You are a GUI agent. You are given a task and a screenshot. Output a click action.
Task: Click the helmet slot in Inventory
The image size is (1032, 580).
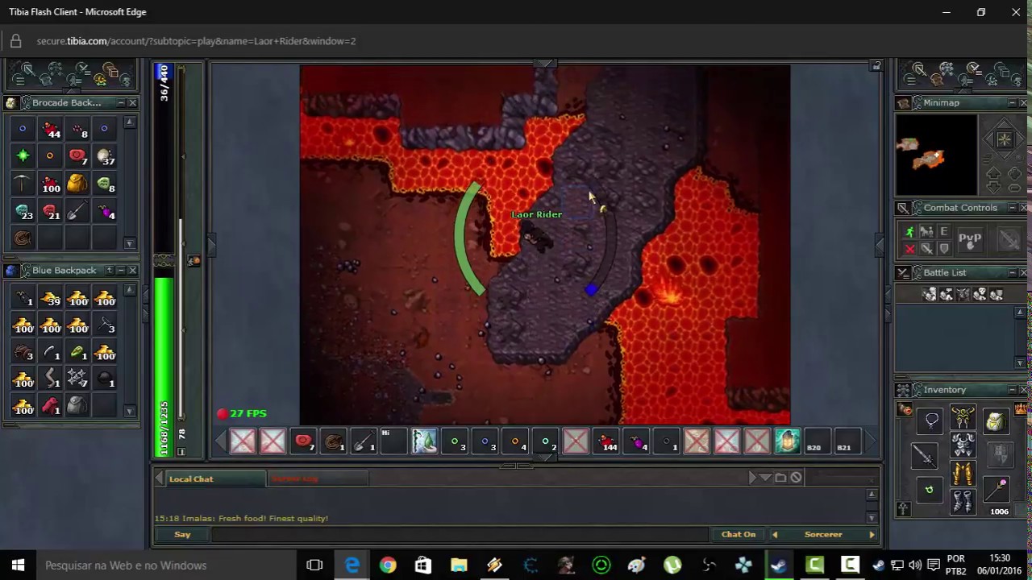(x=963, y=416)
